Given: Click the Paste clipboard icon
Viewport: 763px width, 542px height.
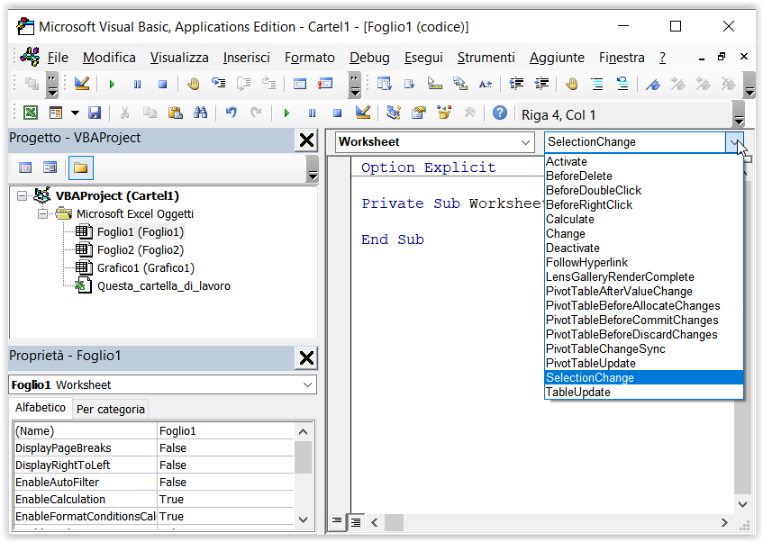Looking at the screenshot, I should [x=175, y=113].
